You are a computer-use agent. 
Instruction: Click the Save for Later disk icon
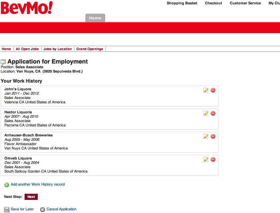click(6, 209)
